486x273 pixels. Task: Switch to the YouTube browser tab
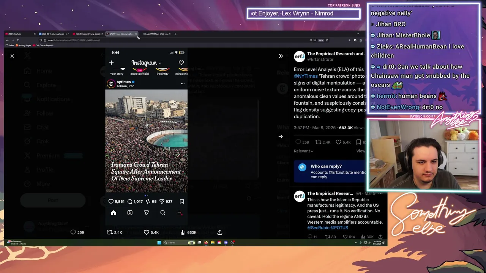coord(20,34)
